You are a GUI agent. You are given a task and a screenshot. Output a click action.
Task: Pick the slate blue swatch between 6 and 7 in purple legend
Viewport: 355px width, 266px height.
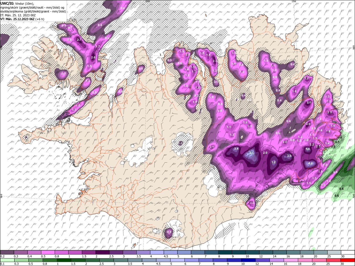[198, 252]
